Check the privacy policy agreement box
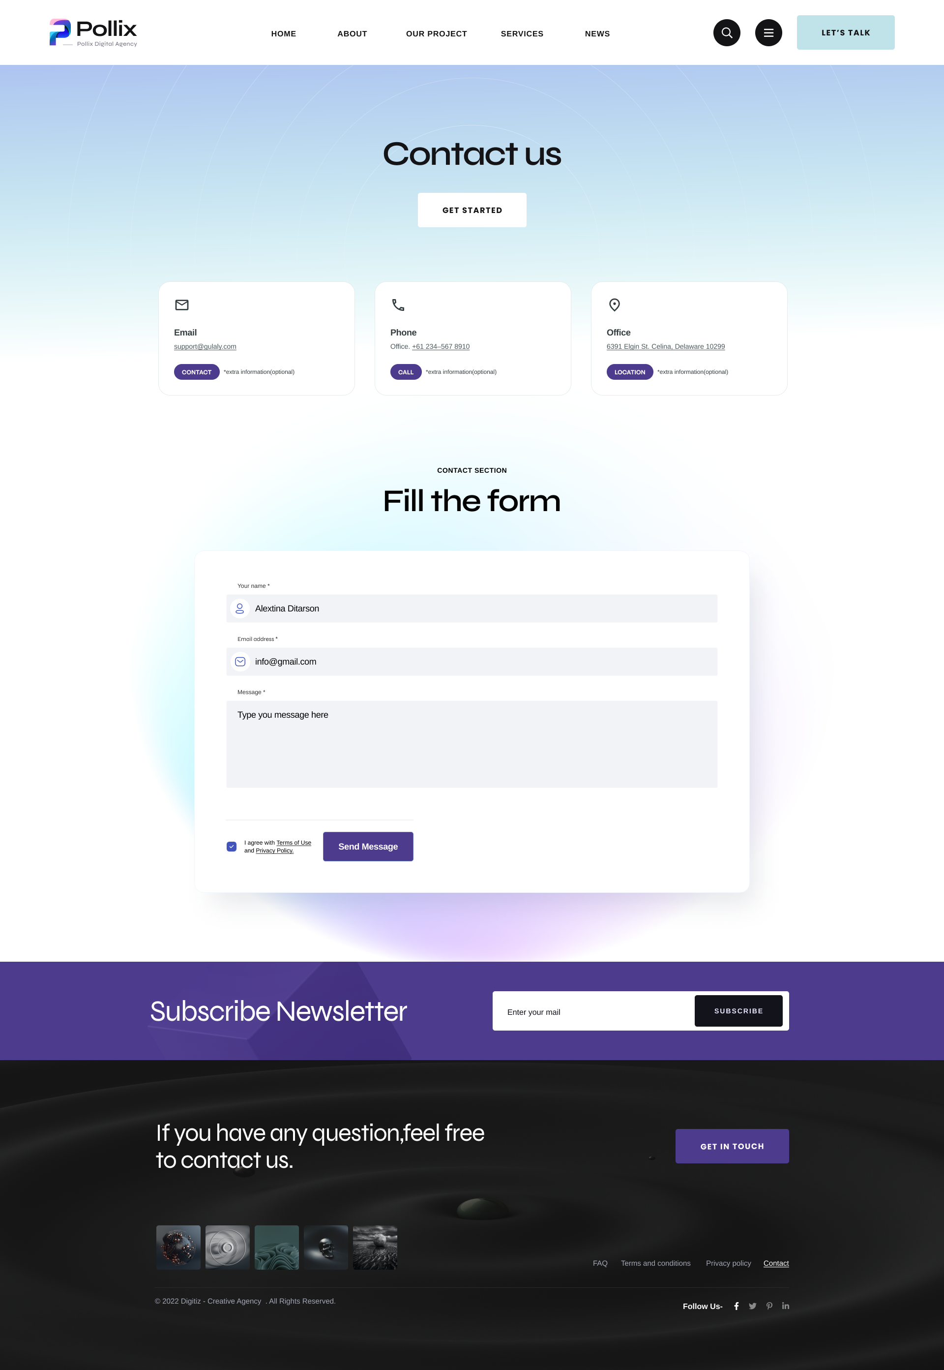The height and width of the screenshot is (1370, 944). pos(232,845)
